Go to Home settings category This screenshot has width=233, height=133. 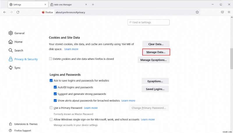18,42
